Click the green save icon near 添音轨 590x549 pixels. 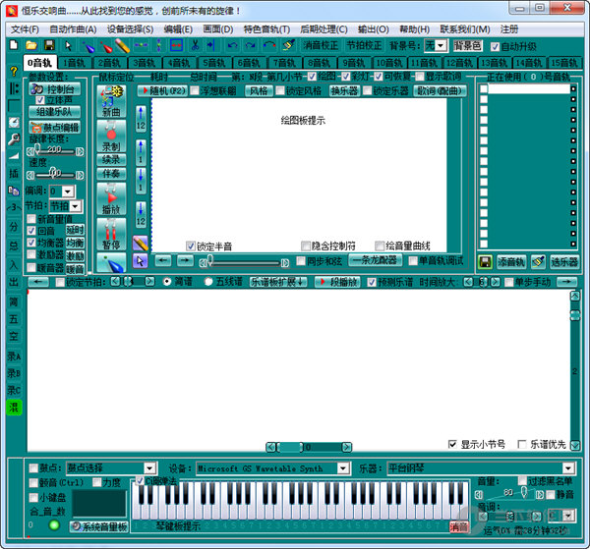(486, 262)
